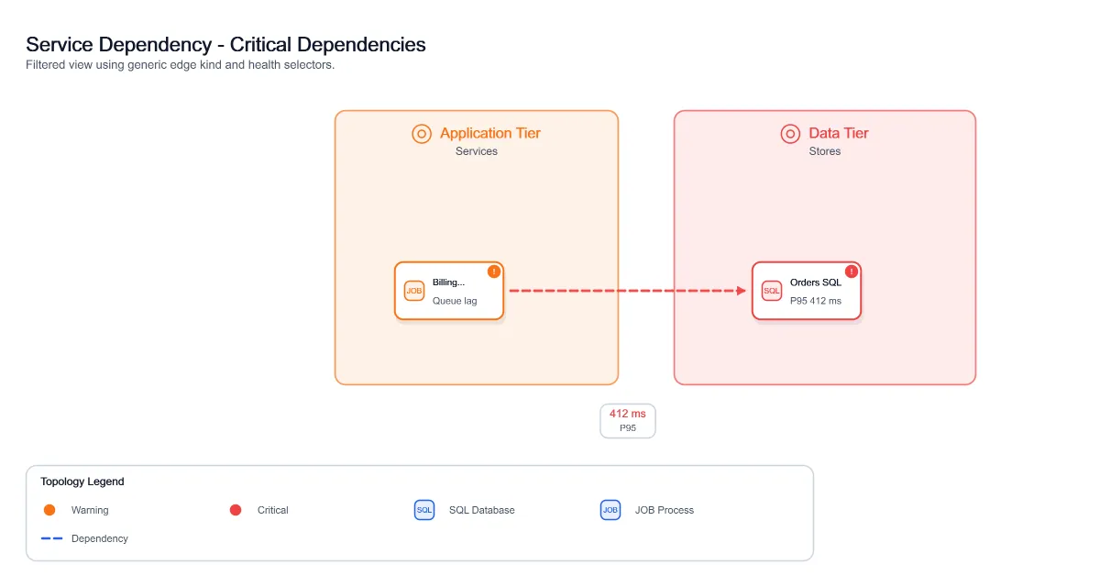
Task: Select the Billing job node card
Action: (x=449, y=291)
